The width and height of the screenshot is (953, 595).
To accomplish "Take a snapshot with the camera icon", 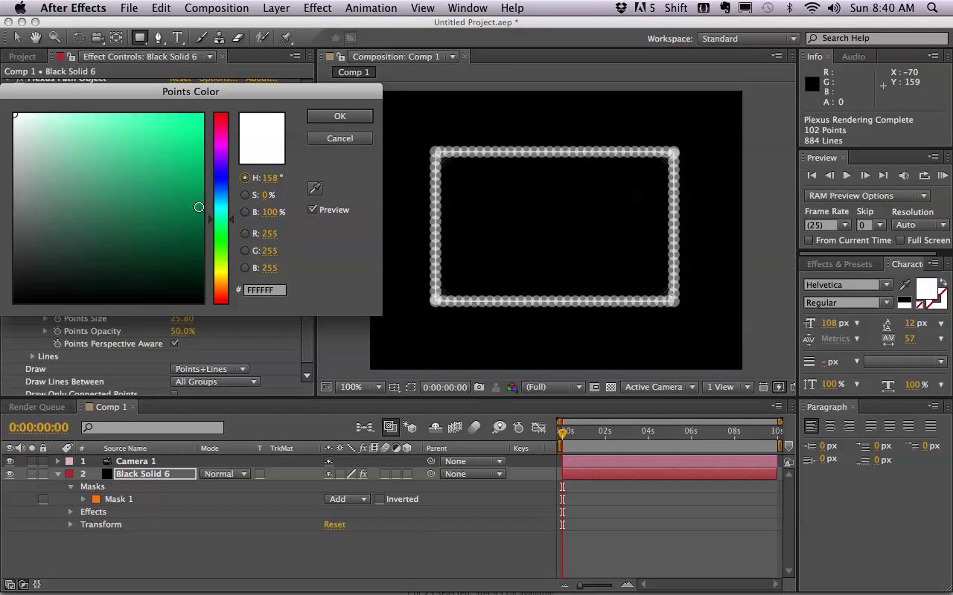I will click(x=479, y=387).
